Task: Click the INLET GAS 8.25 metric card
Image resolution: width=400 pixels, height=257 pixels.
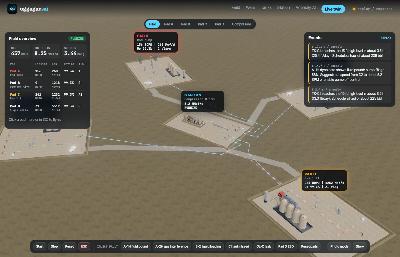Action: 46,51
